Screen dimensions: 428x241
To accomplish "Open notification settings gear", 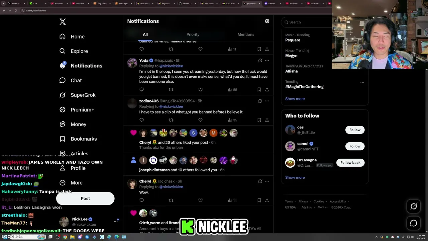I will [x=267, y=21].
